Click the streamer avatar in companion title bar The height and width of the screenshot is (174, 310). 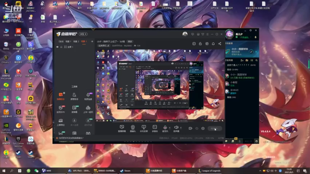[x=185, y=34]
